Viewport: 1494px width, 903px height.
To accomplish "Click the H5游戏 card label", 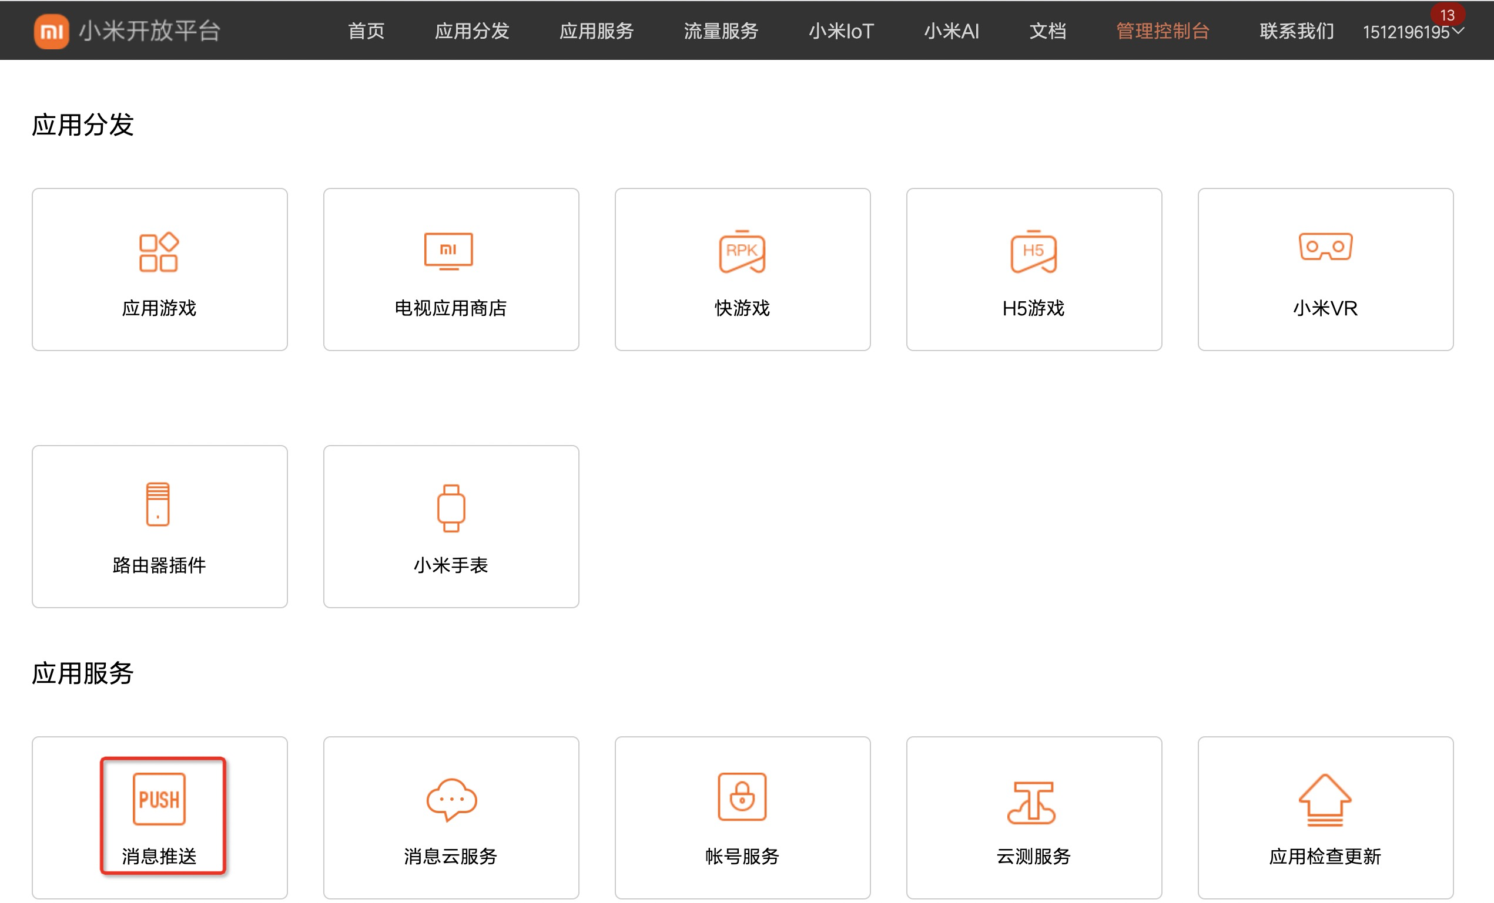I will coord(1033,308).
